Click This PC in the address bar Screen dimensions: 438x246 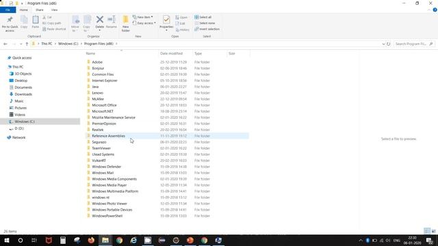coord(47,44)
